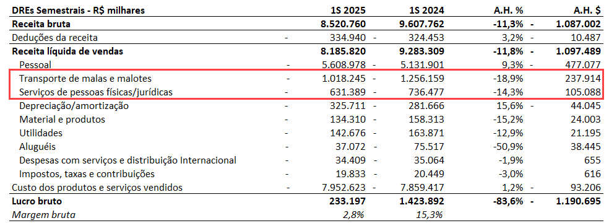Select Despesas com serviços e distribuição Internacional

pyautogui.click(x=127, y=160)
